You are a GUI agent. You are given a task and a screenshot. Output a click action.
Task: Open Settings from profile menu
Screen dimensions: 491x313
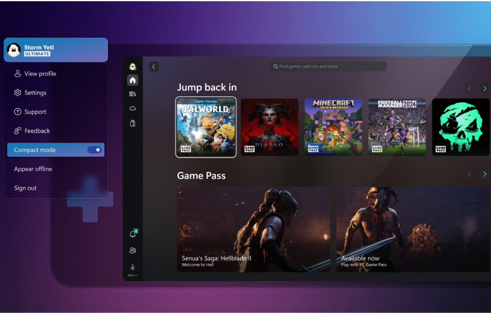tap(35, 93)
